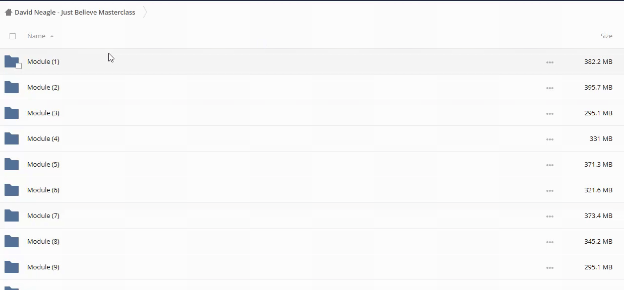
Task: Expand the three-dot menu for Module (8)
Action: 549,242
